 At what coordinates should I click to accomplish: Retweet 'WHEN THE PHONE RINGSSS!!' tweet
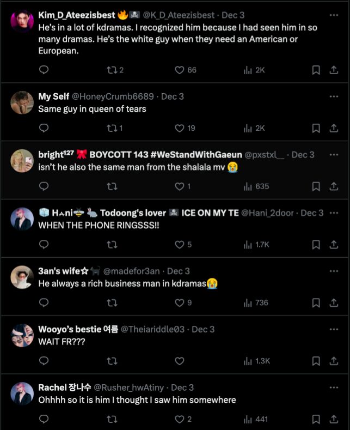[x=112, y=245]
